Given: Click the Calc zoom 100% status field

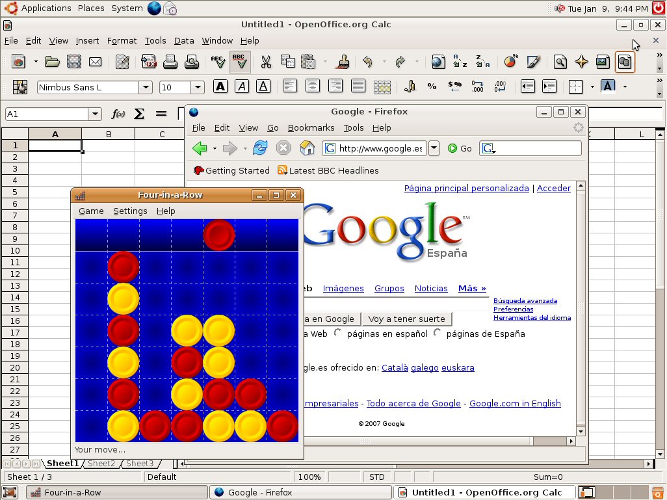Looking at the screenshot, I should (x=309, y=477).
